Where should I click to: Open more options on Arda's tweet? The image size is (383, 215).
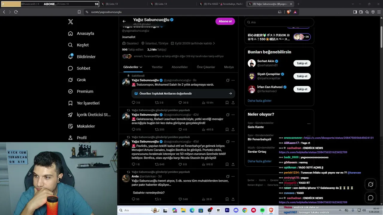click(x=233, y=176)
